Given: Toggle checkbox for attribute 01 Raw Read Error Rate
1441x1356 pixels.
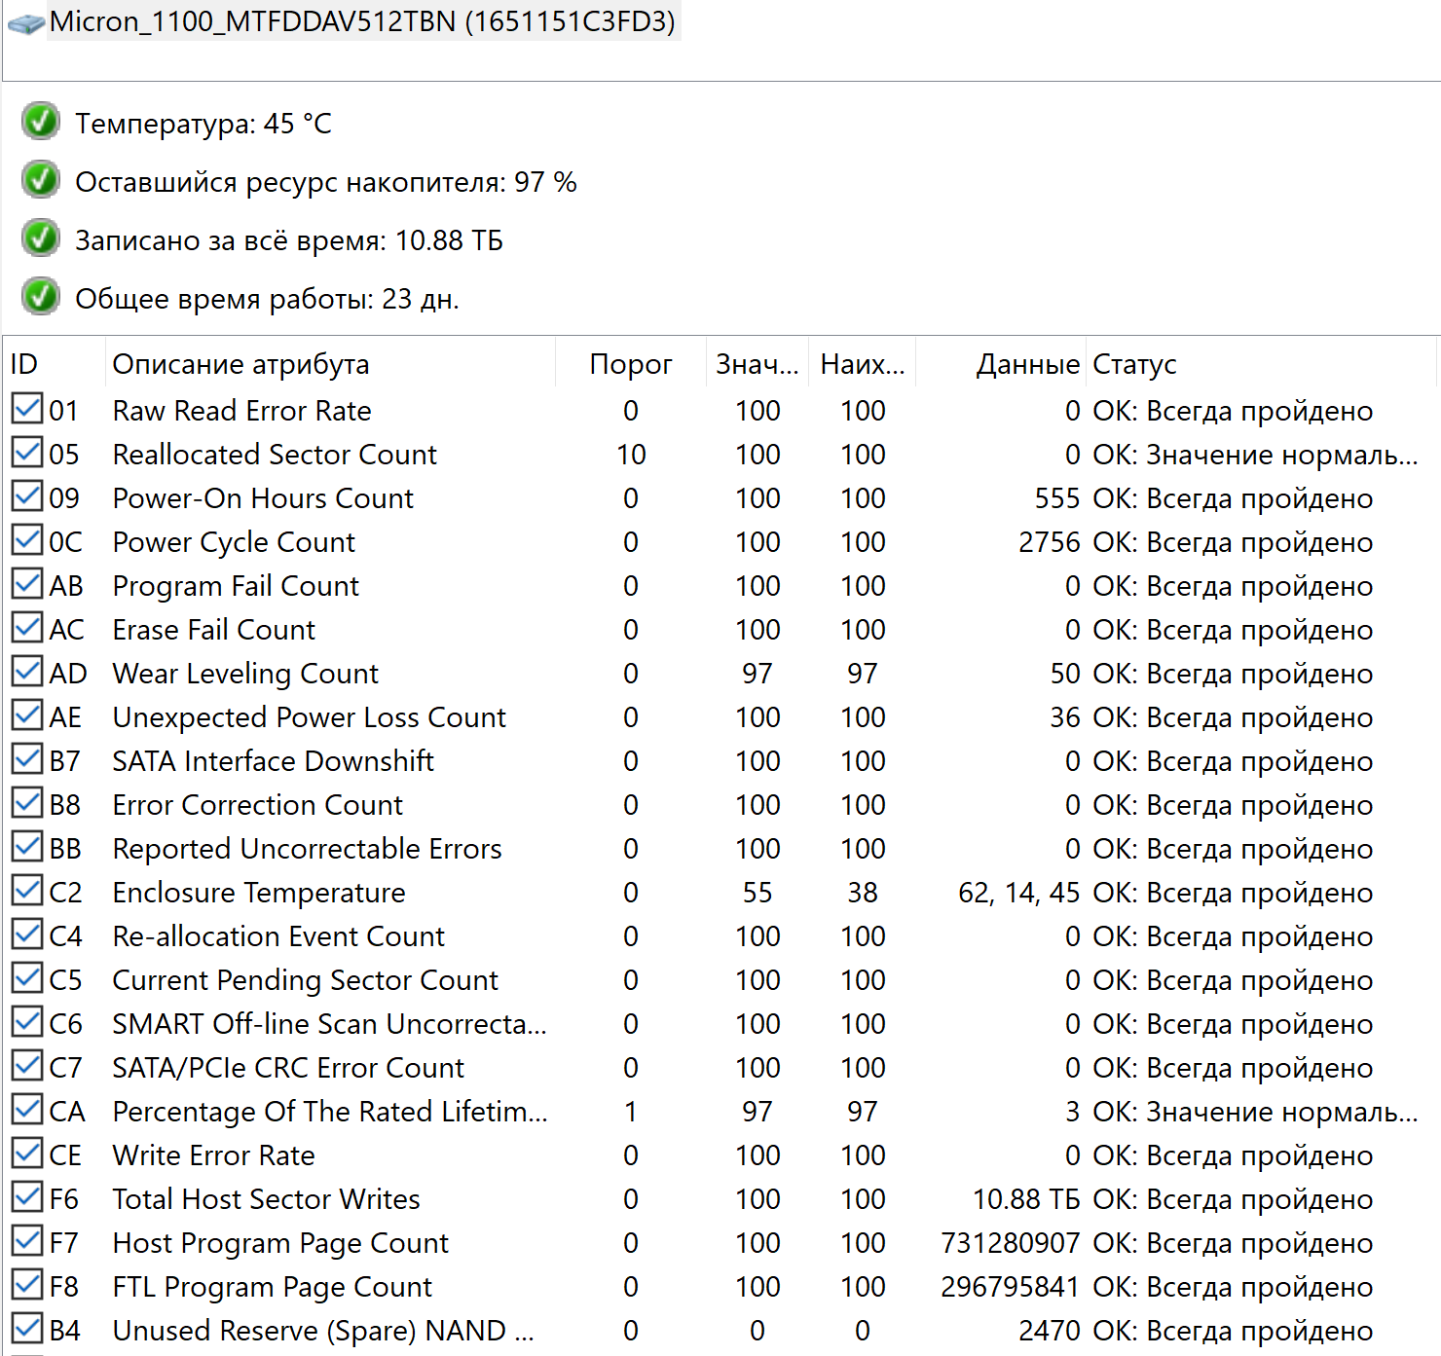Looking at the screenshot, I should click(27, 409).
